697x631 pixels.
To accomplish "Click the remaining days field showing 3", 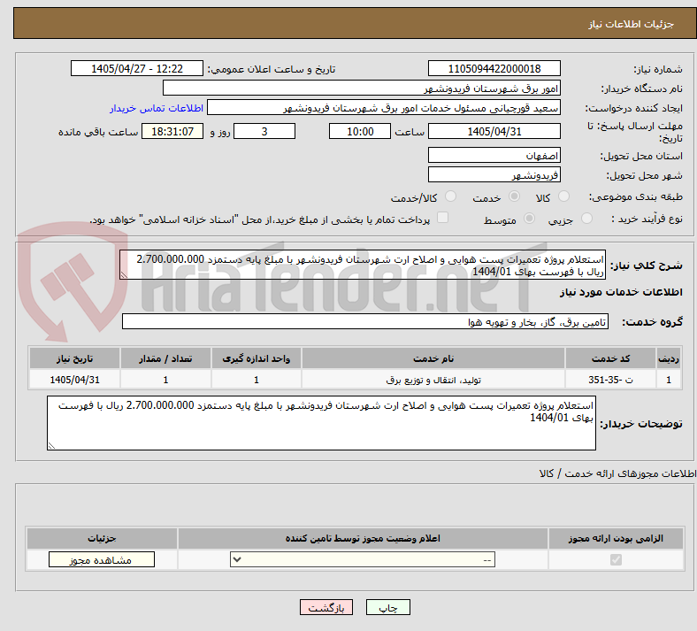I will [x=264, y=131].
